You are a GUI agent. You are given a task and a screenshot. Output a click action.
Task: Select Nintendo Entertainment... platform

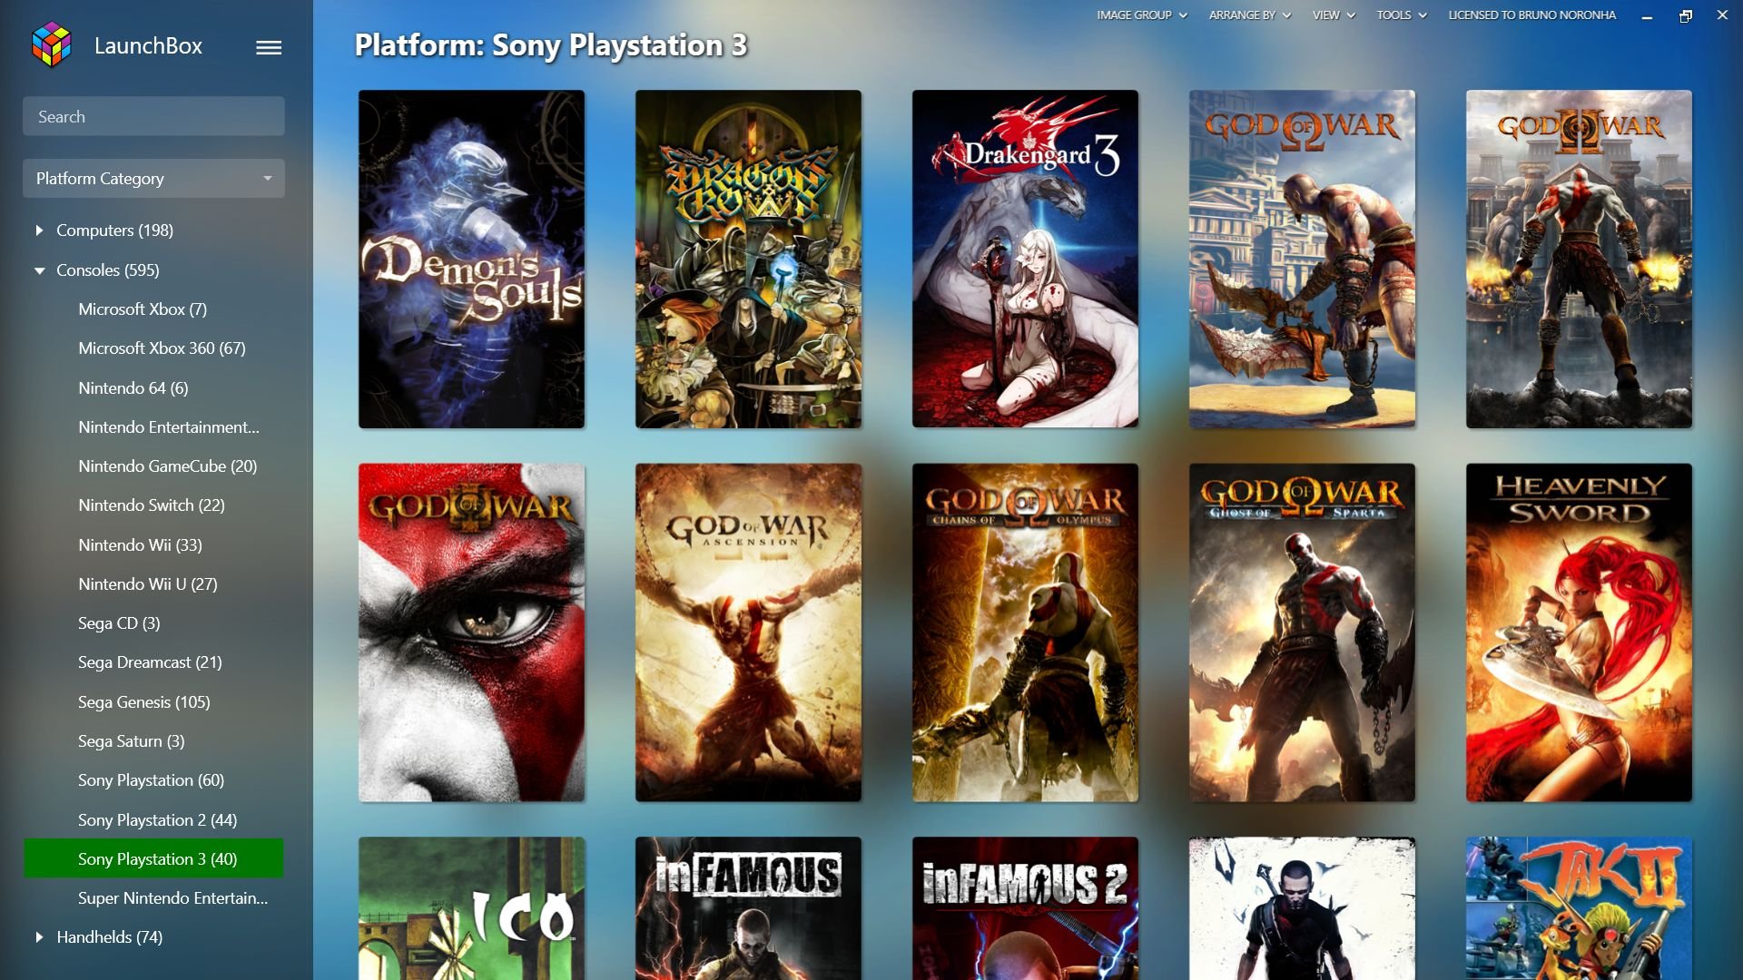coord(169,427)
